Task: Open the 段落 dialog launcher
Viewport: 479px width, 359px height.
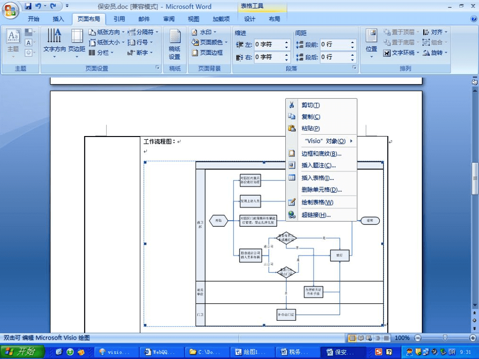Action: (354, 68)
